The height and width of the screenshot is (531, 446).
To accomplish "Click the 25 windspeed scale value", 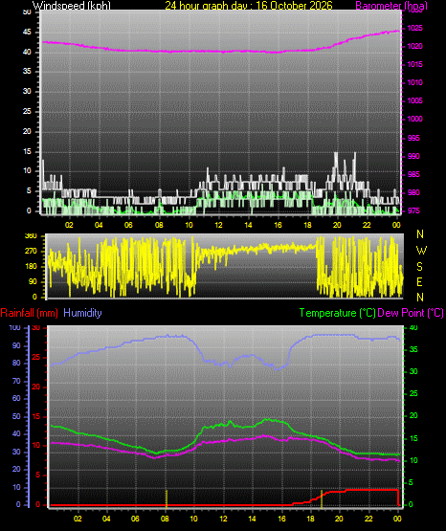I will click(x=27, y=111).
